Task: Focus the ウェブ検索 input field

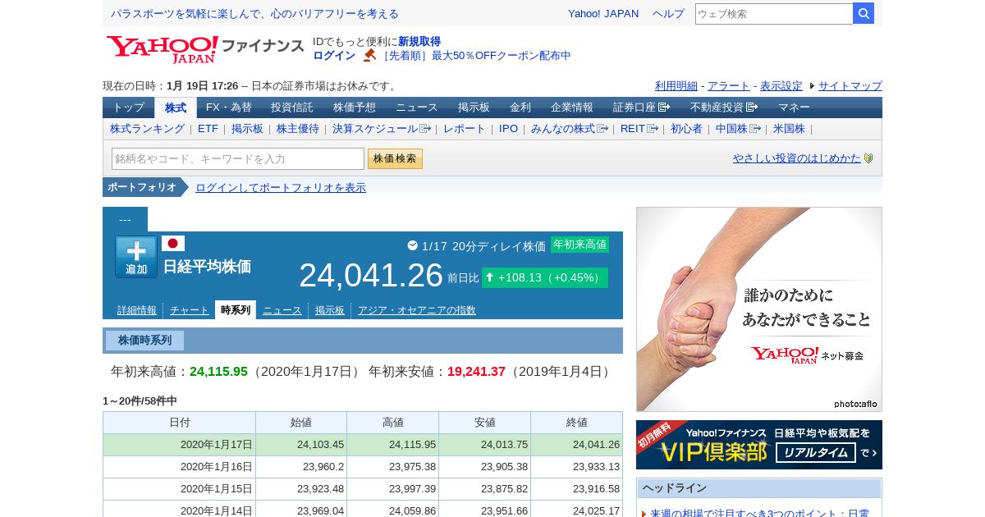Action: coord(774,13)
